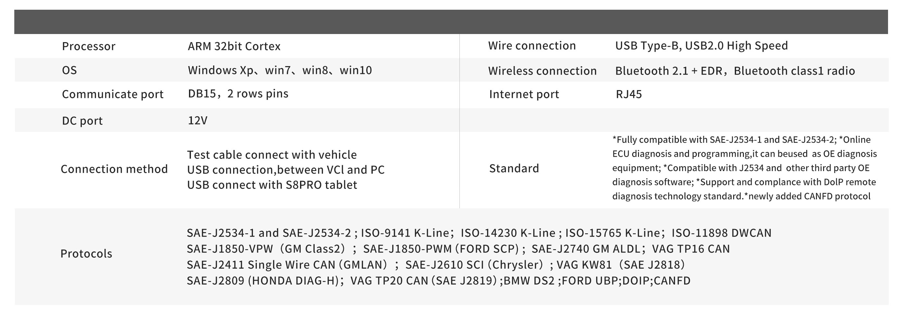Select the 12V value

[x=197, y=121]
